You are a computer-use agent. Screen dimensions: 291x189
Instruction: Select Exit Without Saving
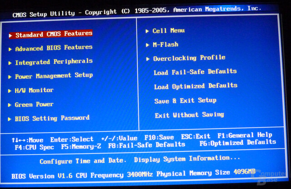tap(190, 115)
